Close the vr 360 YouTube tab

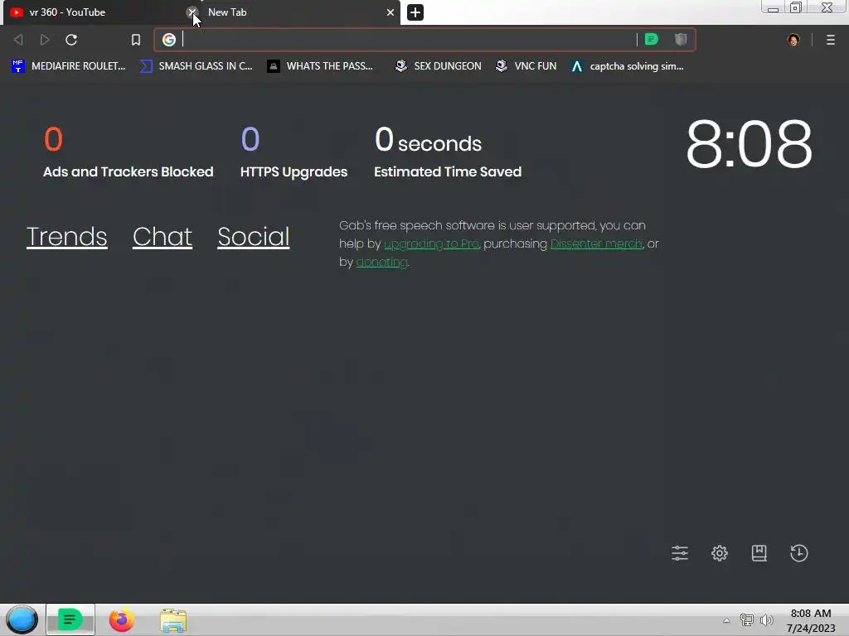pos(192,12)
